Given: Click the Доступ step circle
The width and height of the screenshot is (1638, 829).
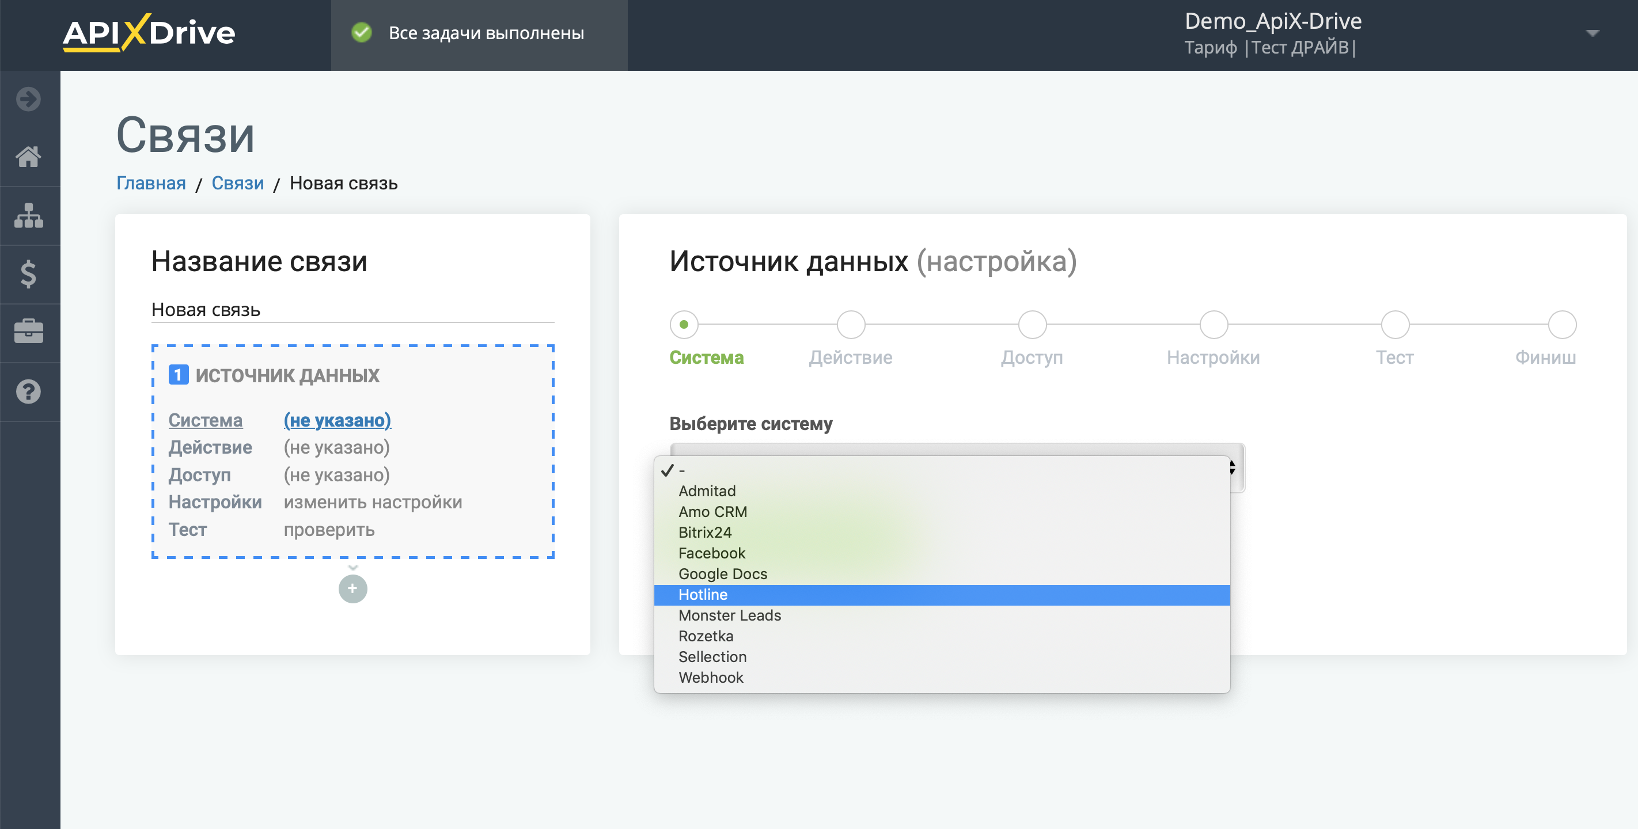Looking at the screenshot, I should coord(1032,324).
